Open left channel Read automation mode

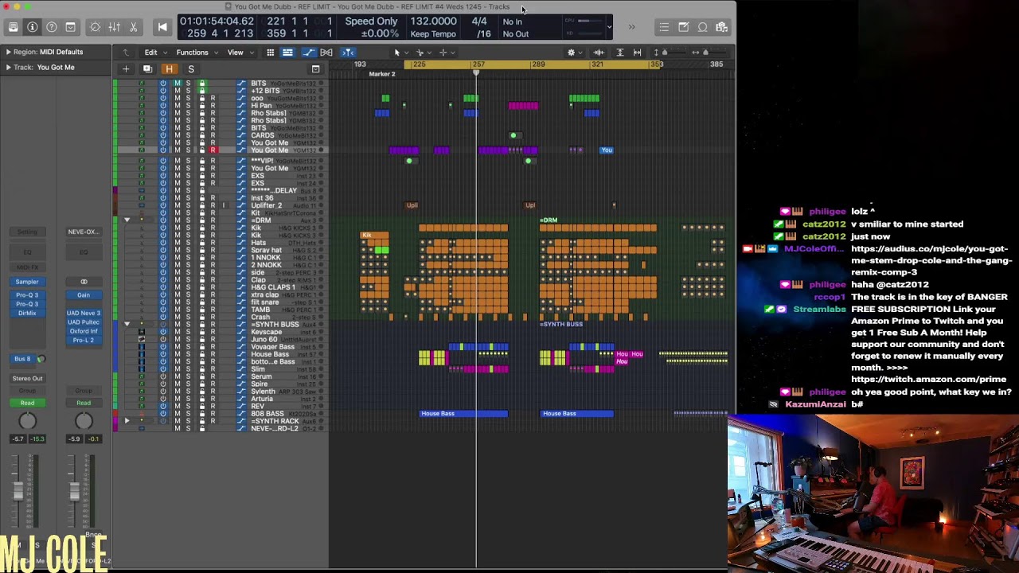[x=27, y=403]
